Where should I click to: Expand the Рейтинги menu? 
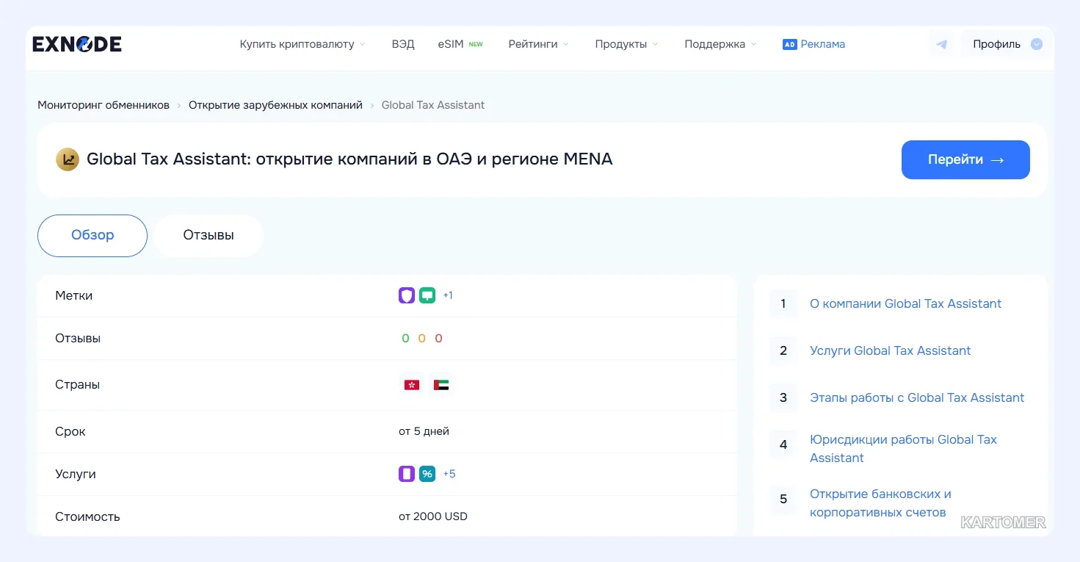pyautogui.click(x=538, y=44)
